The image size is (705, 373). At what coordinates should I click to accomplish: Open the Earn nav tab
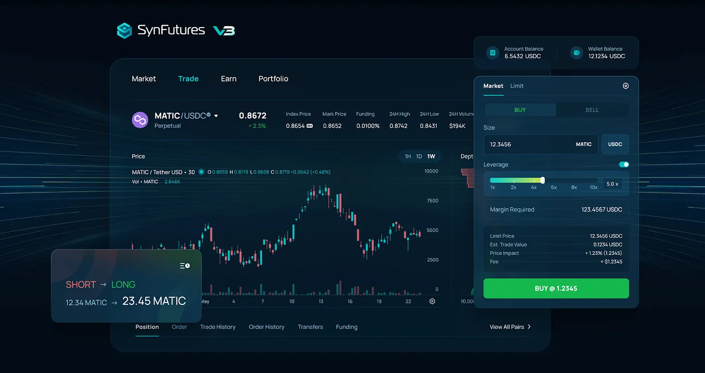coord(229,78)
